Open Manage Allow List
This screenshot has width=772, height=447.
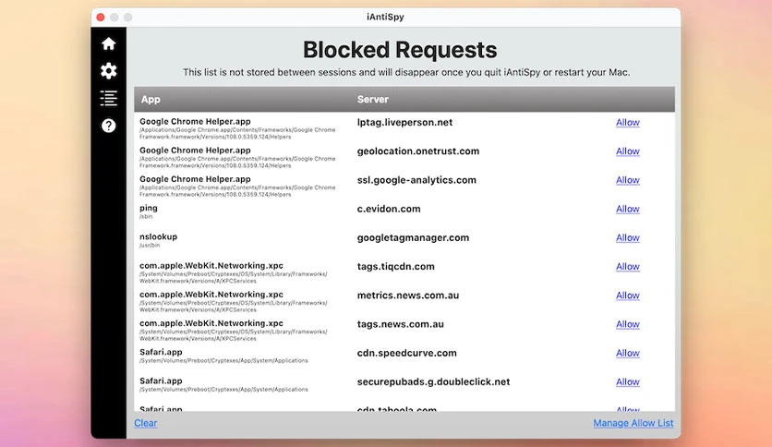click(x=633, y=423)
